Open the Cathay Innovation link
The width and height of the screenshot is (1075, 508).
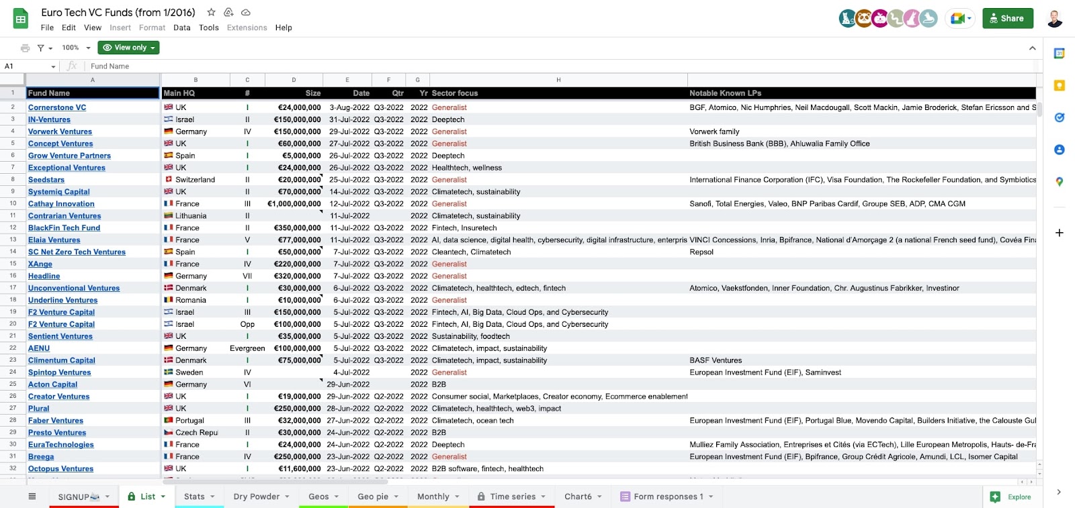[x=61, y=204]
